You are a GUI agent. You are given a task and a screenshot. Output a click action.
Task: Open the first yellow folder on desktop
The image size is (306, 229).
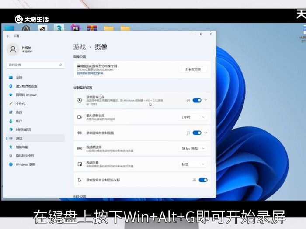[x=109, y=28]
